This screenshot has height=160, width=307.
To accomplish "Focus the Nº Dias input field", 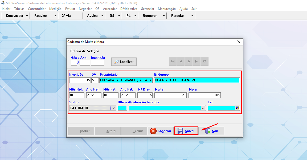I will pos(145,95).
